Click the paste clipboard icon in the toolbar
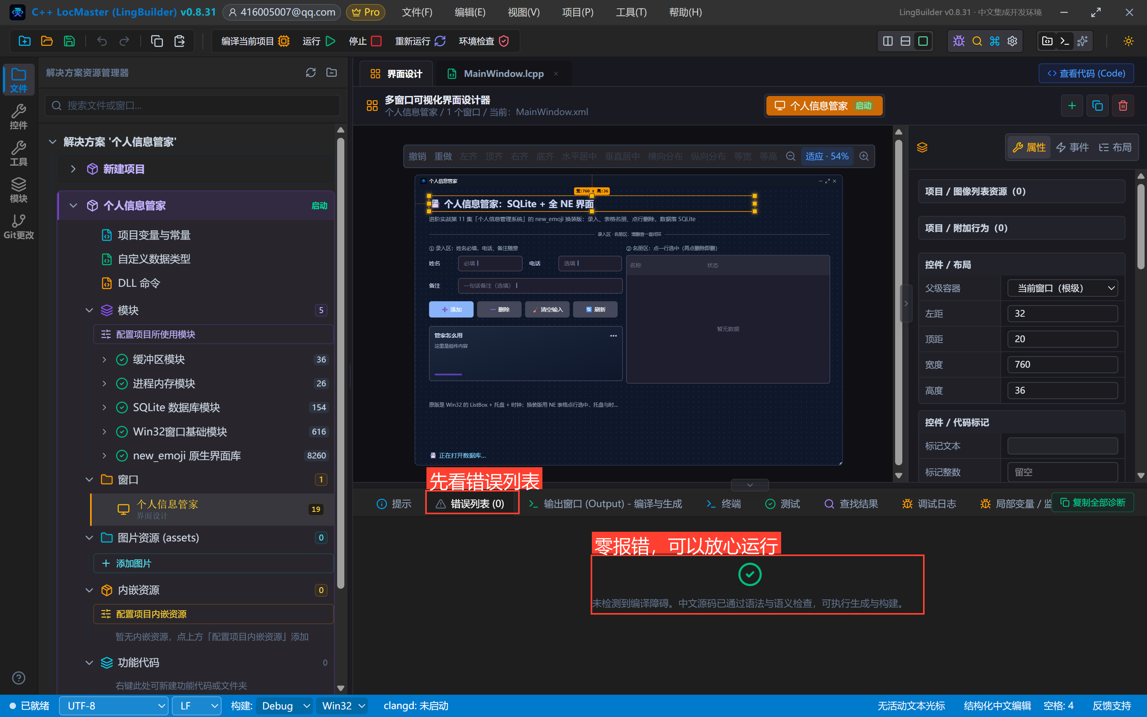Screen dimensions: 1147x717 (179, 41)
